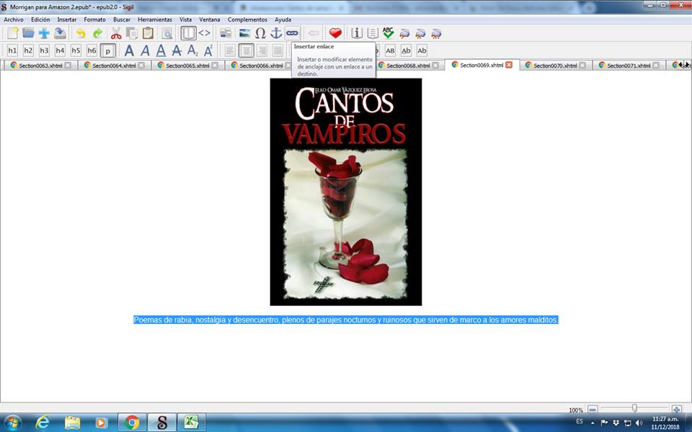
Task: Click the red heart Donate icon
Action: pos(335,33)
